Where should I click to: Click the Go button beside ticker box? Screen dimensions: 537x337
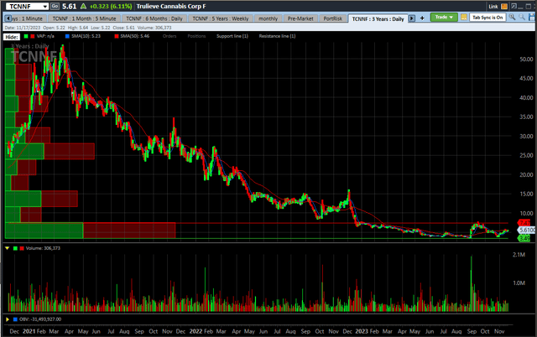(55, 5)
